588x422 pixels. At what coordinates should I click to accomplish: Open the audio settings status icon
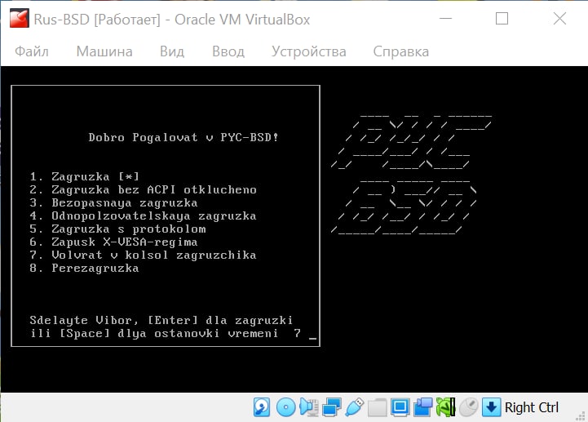click(309, 407)
